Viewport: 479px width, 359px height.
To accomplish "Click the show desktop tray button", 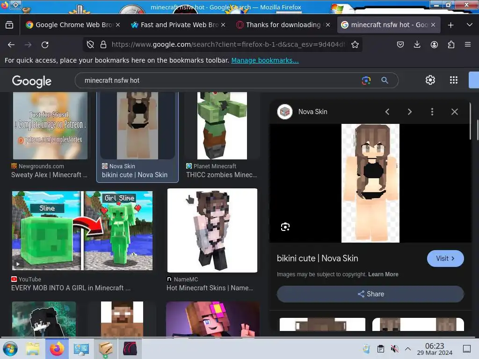I will 466,349.
